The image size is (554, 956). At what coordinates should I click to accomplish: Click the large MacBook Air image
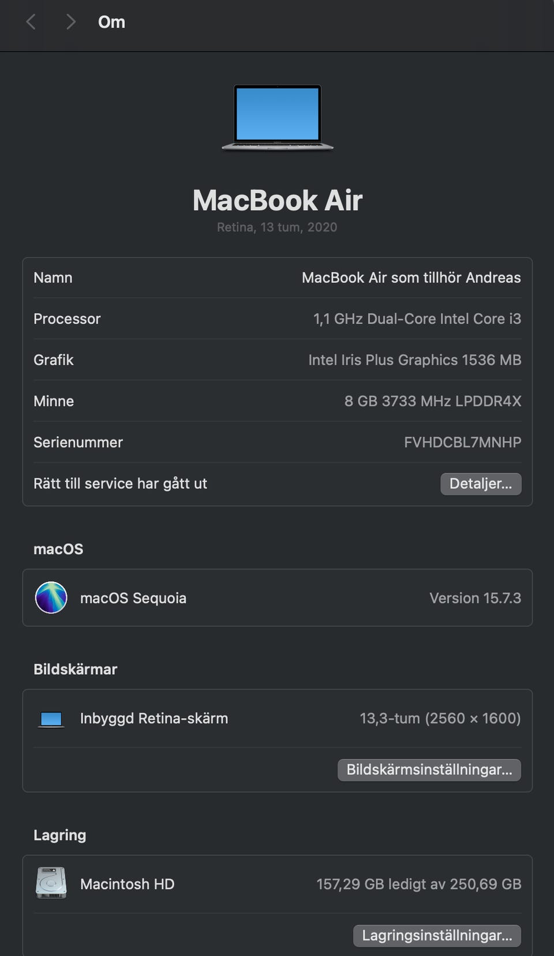click(x=278, y=117)
